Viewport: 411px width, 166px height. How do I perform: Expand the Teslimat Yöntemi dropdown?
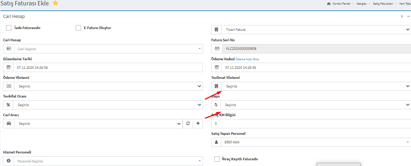coord(316,86)
